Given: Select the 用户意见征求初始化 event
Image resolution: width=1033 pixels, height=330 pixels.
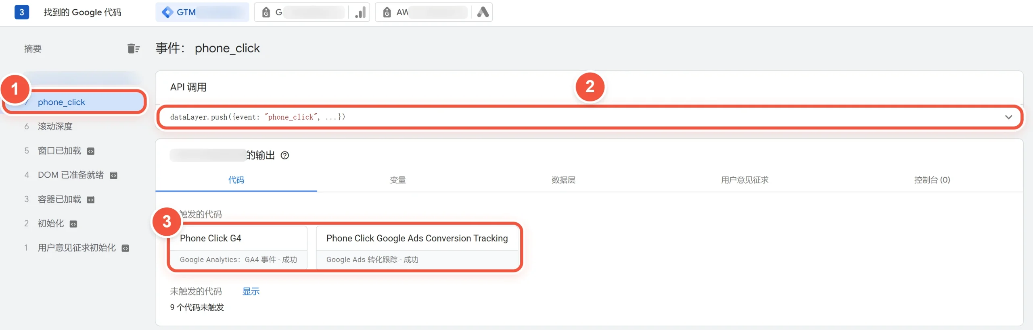Looking at the screenshot, I should [77, 248].
